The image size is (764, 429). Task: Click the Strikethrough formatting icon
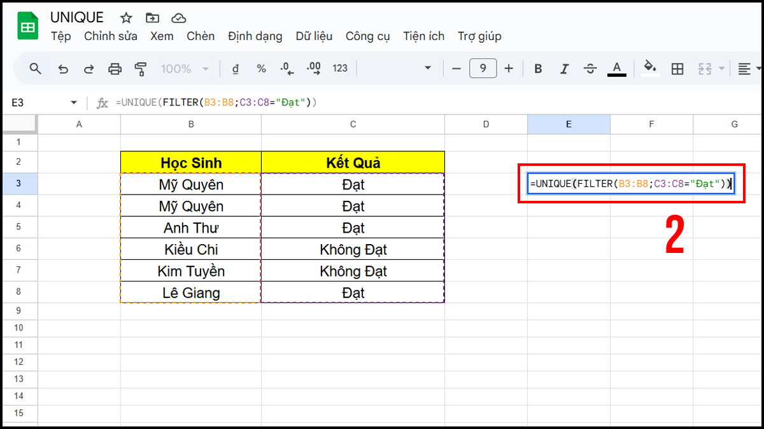point(590,68)
